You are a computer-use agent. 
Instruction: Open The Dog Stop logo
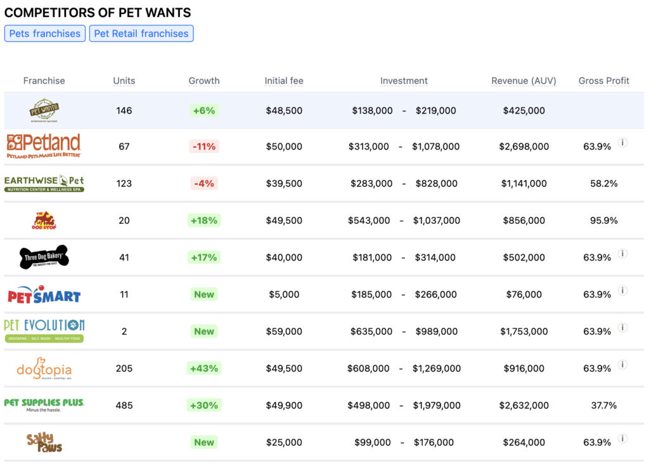click(x=44, y=221)
